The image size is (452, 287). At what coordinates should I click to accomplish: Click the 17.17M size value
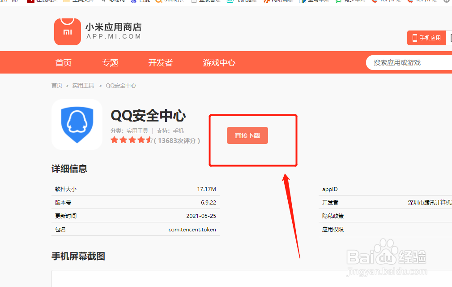(x=206, y=189)
